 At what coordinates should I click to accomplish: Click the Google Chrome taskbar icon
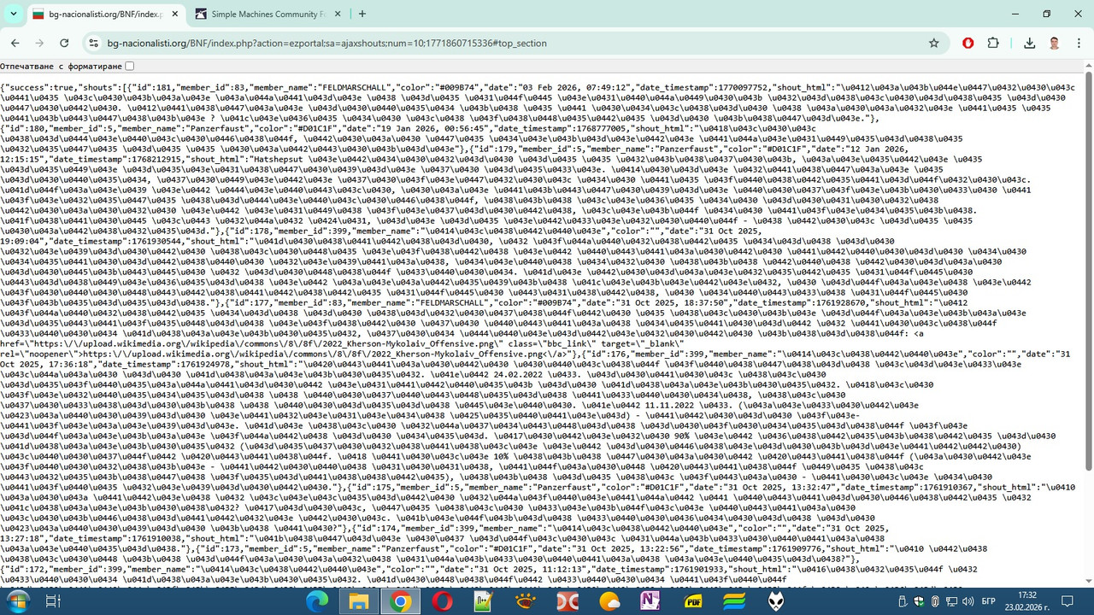400,601
